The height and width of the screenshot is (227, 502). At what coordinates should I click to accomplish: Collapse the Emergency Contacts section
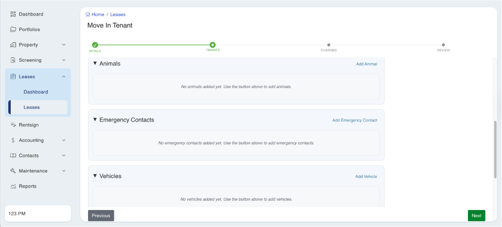click(x=95, y=120)
